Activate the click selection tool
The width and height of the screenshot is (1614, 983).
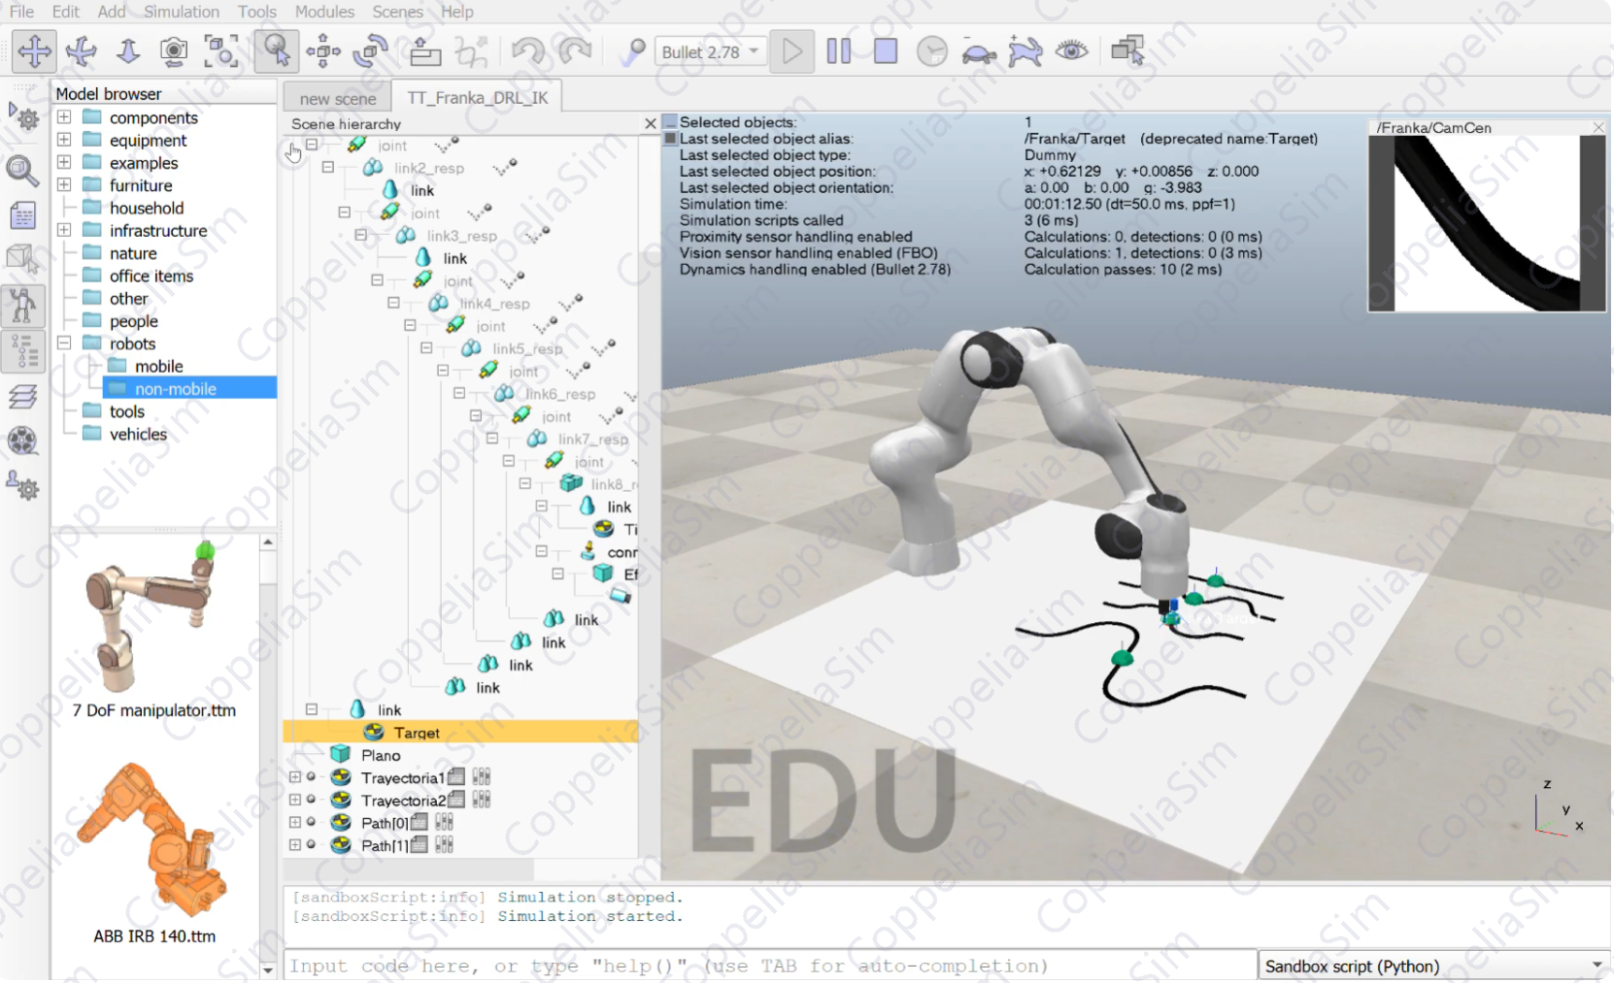[x=276, y=50]
